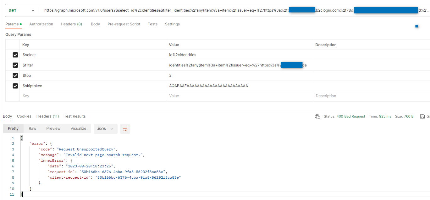Select the Pretty response view
430x200 pixels.
click(13, 129)
